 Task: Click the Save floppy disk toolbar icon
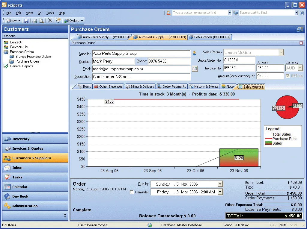[x=26, y=21]
